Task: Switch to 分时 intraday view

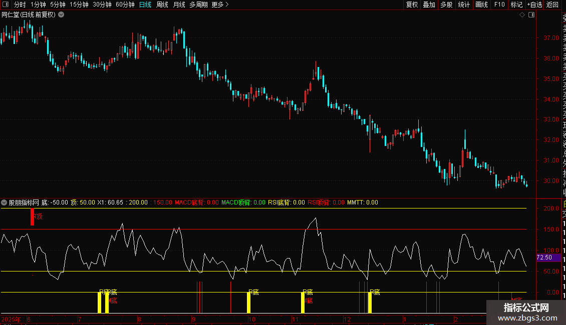Action: click(20, 4)
